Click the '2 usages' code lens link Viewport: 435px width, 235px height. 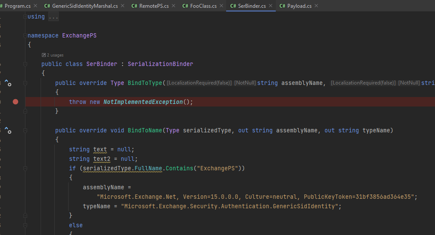55,55
